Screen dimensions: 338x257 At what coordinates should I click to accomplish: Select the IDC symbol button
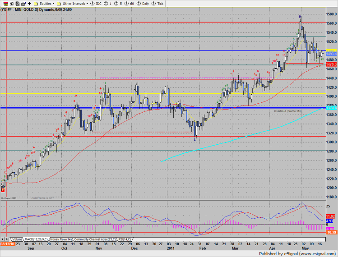click(x=96, y=4)
